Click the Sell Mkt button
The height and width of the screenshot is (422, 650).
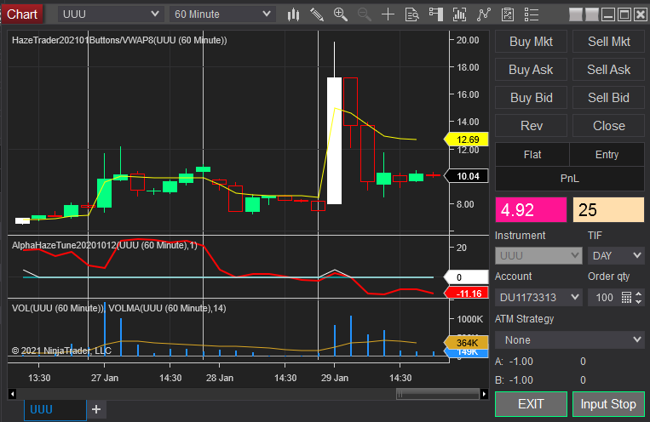coord(608,42)
